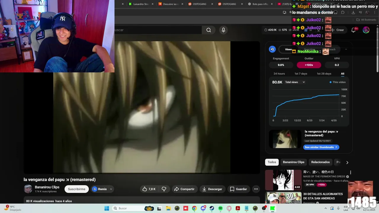Click the vidIQ logo in stats panel
Viewport: 379px width, 213px height.
272,49
